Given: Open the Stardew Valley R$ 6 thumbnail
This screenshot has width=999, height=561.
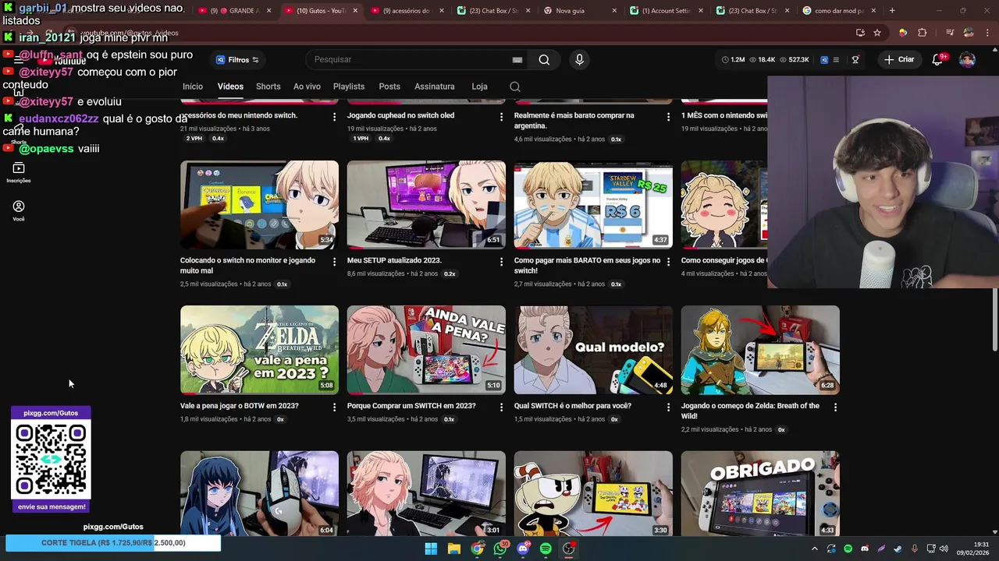Looking at the screenshot, I should [593, 205].
